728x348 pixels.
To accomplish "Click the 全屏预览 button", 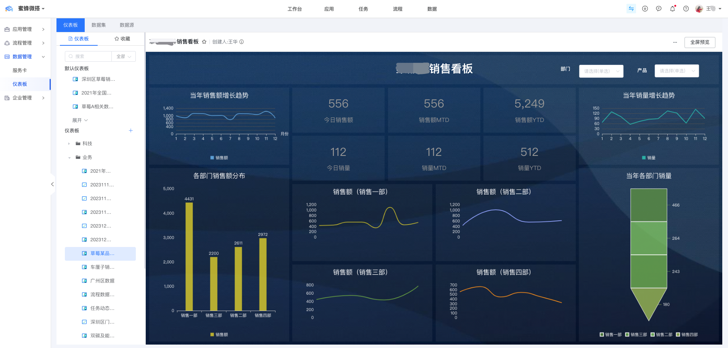I will click(x=699, y=42).
